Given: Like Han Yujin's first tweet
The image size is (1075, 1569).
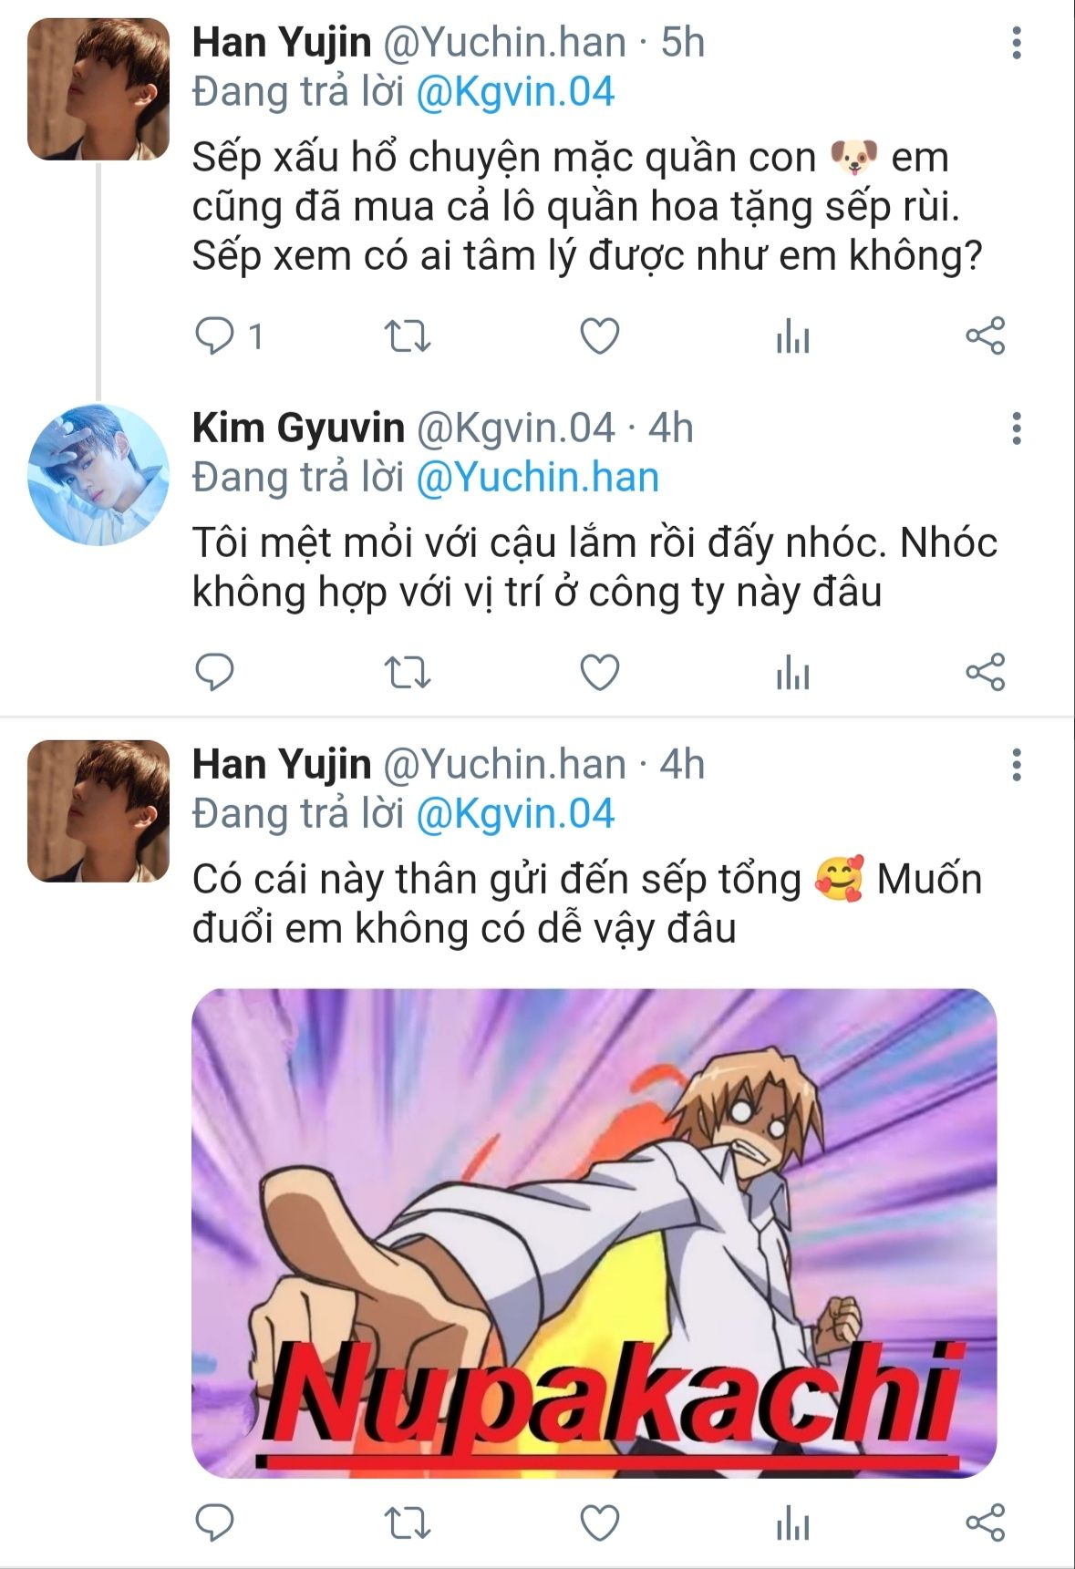Looking at the screenshot, I should tap(600, 336).
